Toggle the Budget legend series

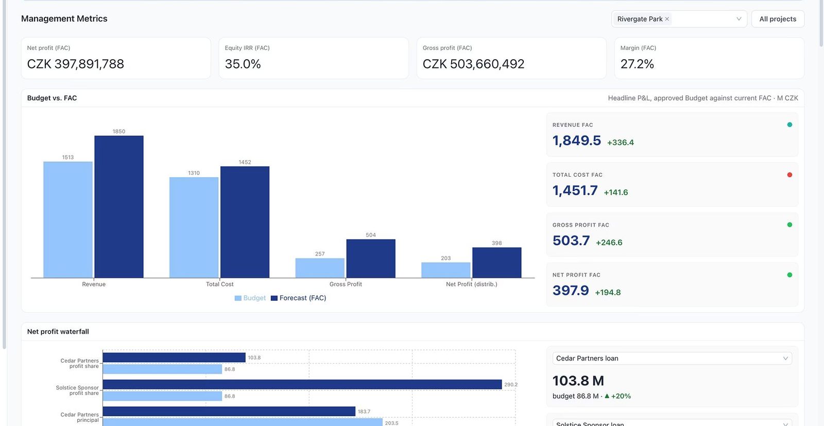pos(250,298)
